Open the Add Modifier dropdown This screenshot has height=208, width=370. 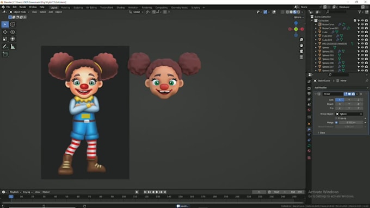coord(341,87)
